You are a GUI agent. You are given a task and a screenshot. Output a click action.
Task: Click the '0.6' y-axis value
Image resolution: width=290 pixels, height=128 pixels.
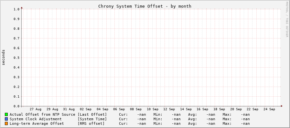[x=16, y=48]
